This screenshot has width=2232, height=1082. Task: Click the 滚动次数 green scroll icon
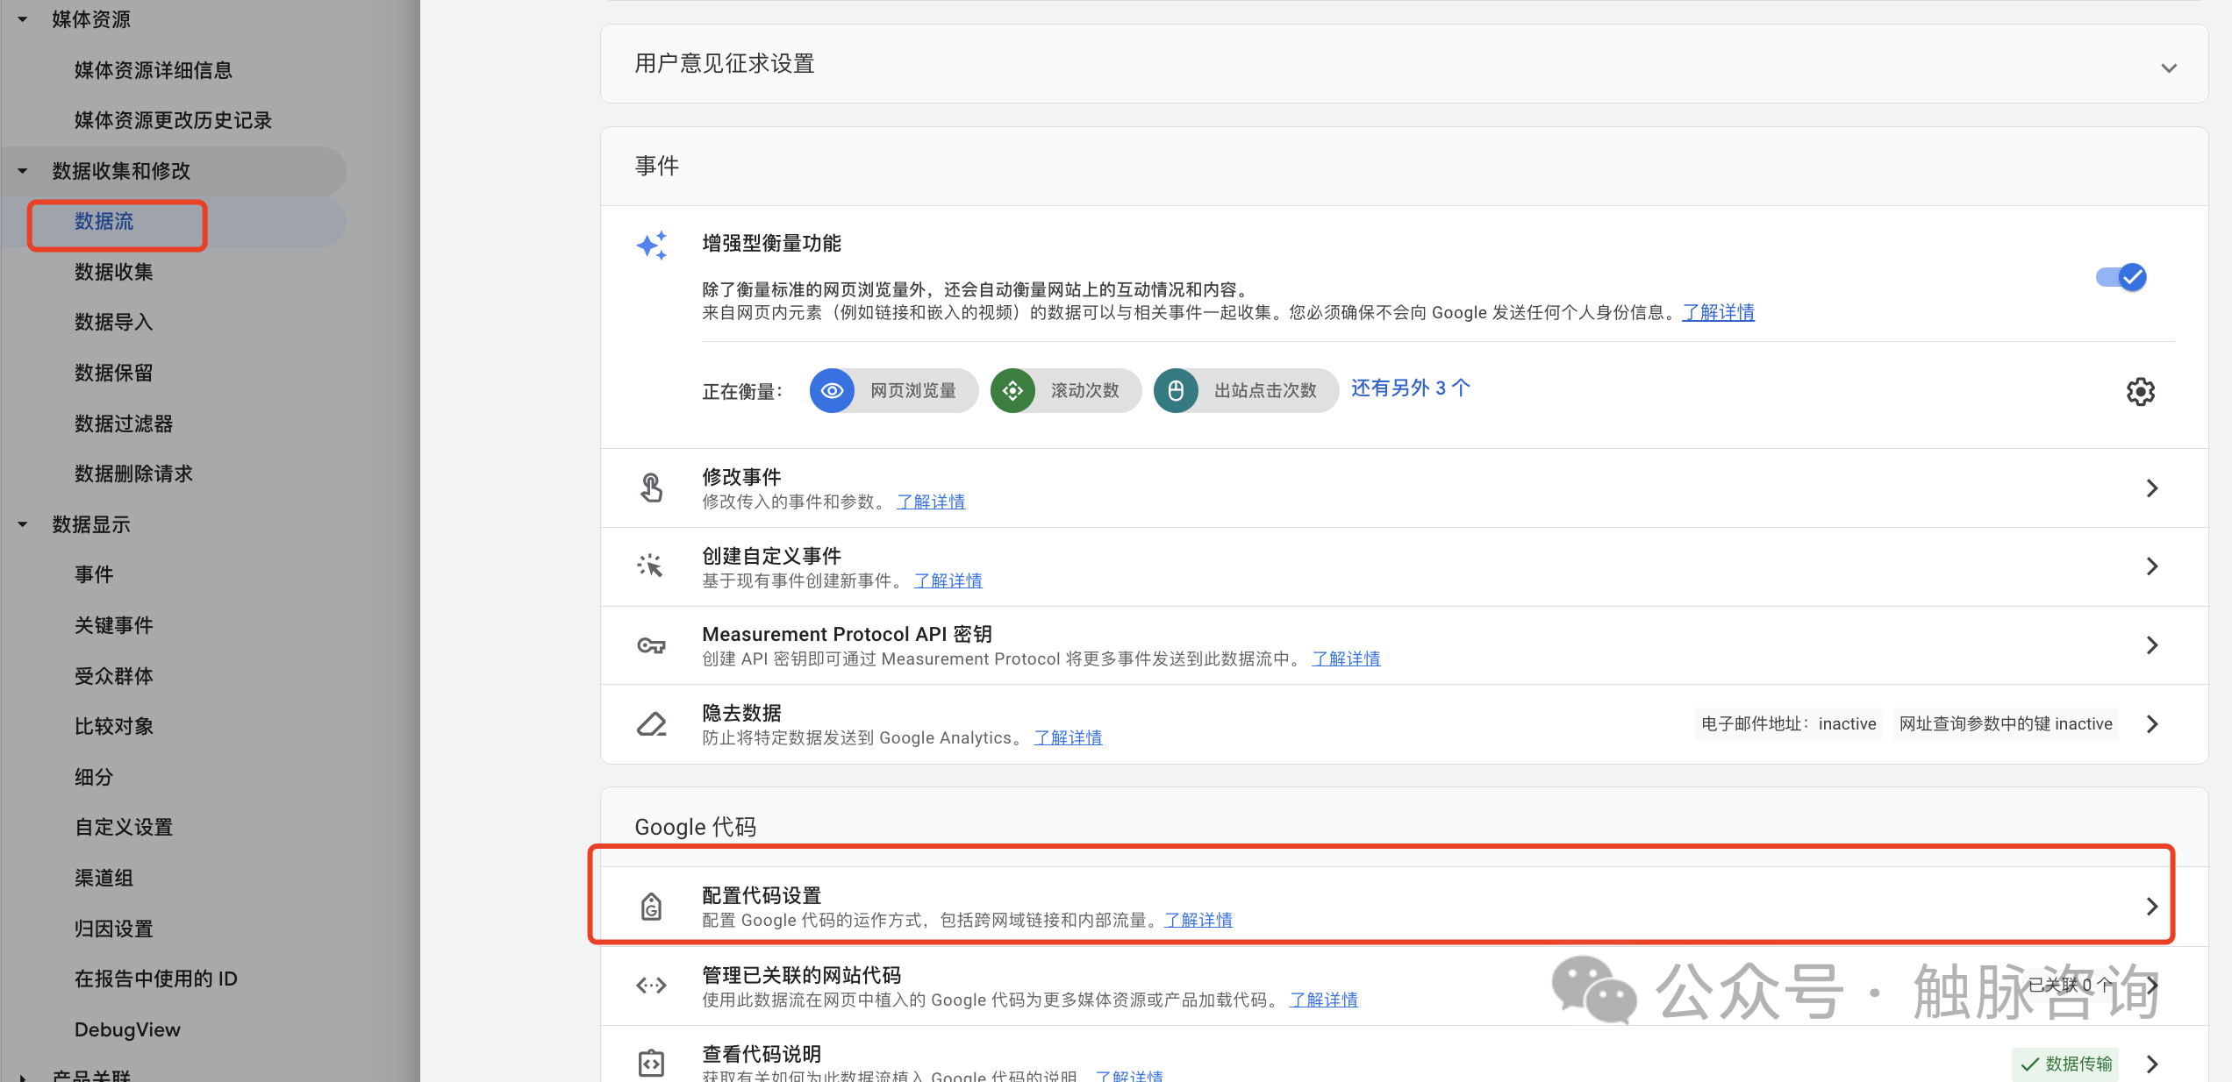pyautogui.click(x=1012, y=390)
